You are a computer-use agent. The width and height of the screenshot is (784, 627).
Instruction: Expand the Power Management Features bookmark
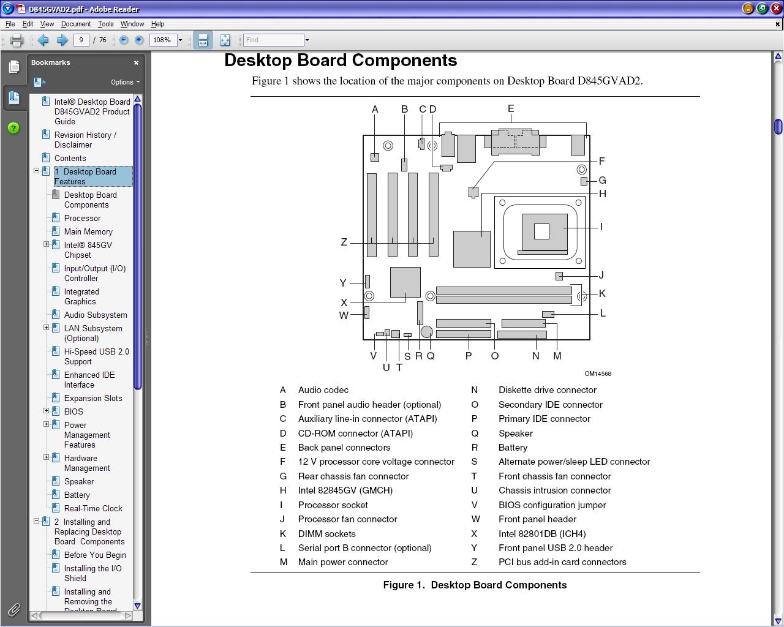click(46, 424)
